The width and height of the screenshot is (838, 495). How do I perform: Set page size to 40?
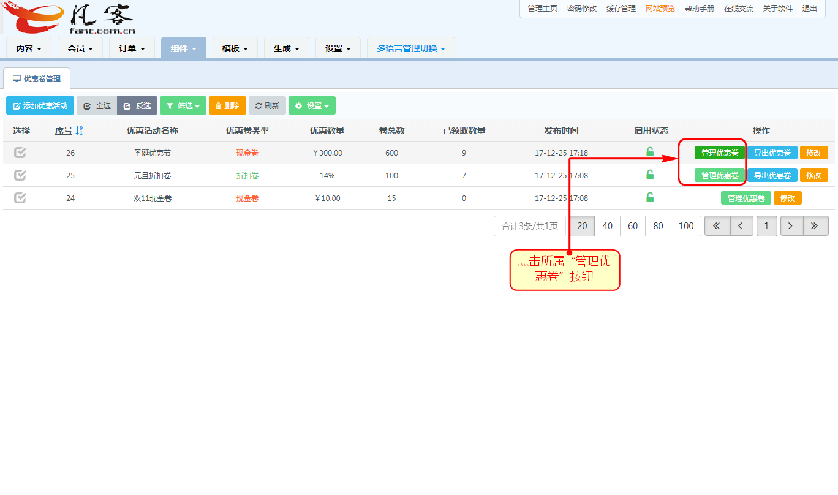608,226
